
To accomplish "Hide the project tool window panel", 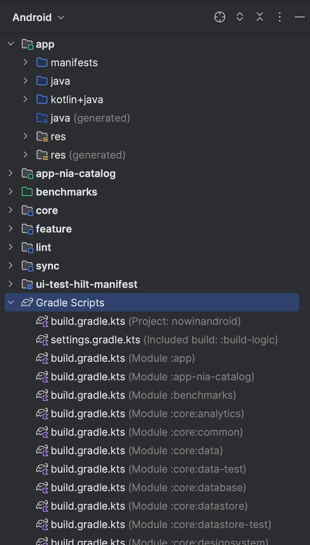I will [x=299, y=17].
